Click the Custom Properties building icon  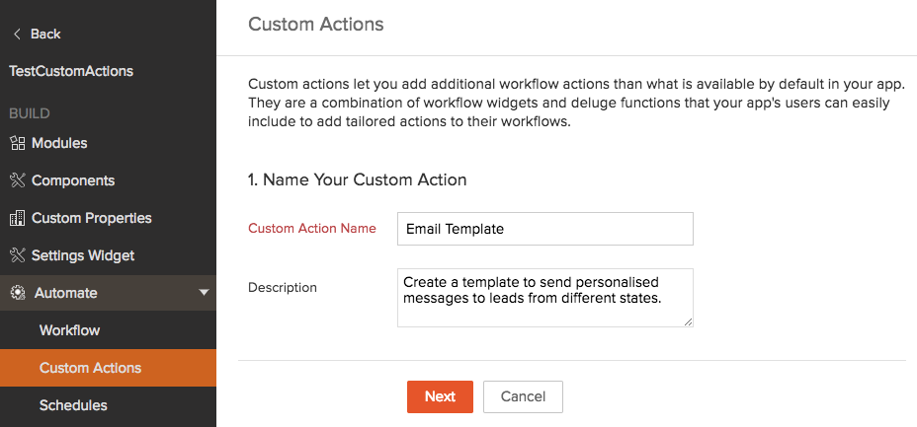pyautogui.click(x=17, y=218)
